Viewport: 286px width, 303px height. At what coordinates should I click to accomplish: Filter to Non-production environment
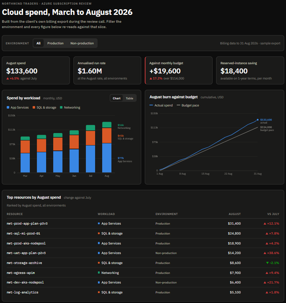click(82, 43)
